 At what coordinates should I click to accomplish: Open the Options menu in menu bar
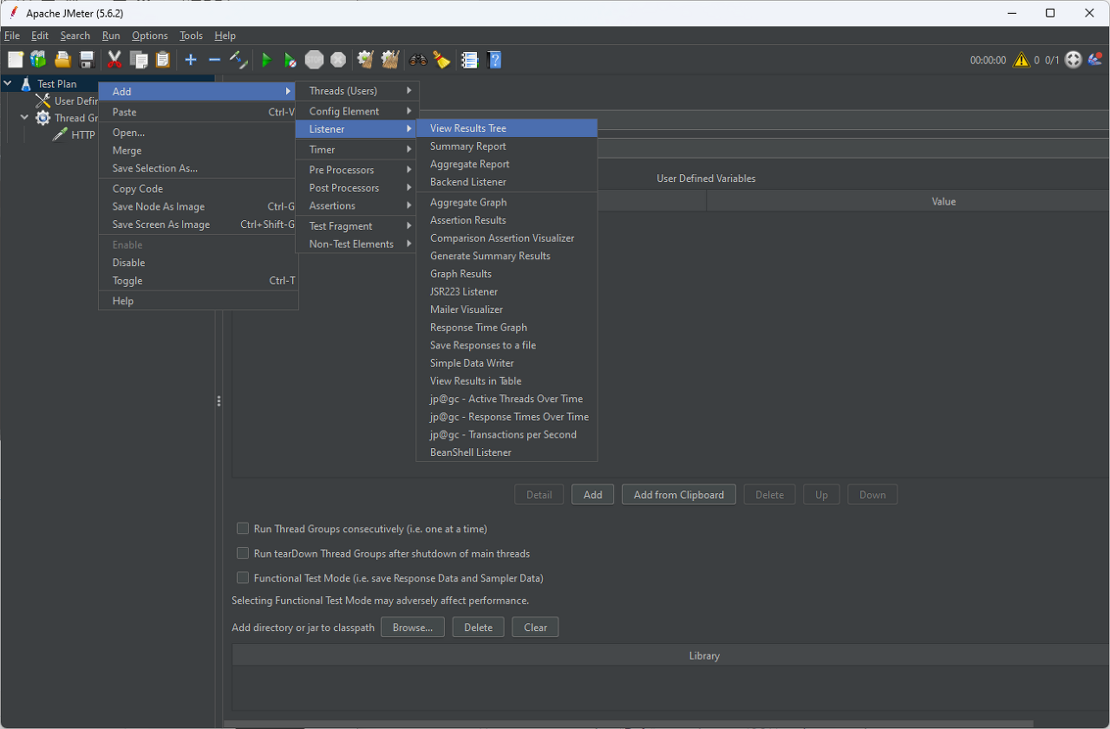150,36
